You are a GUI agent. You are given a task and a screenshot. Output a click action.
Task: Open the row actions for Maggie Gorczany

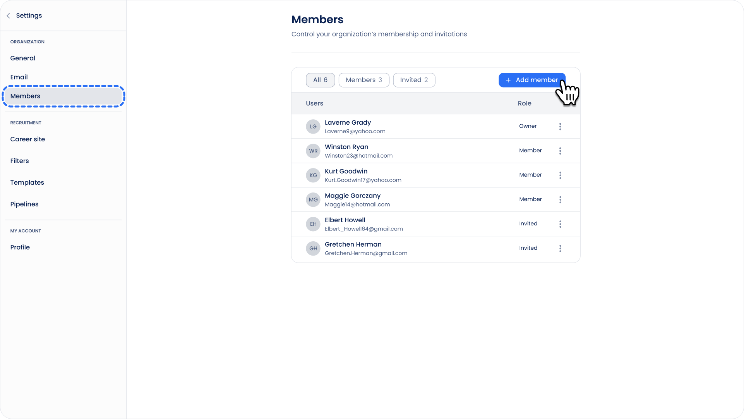click(560, 200)
